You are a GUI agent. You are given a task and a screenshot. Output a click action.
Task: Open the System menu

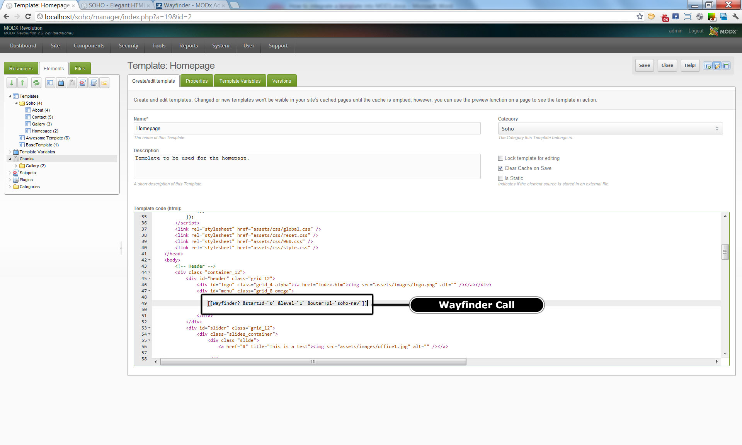[x=221, y=46]
